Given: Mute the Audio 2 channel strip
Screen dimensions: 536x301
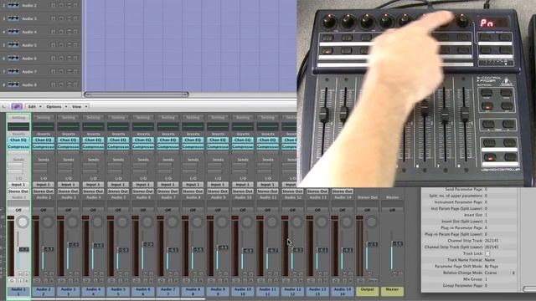Looking at the screenshot, I should (x=45, y=273).
